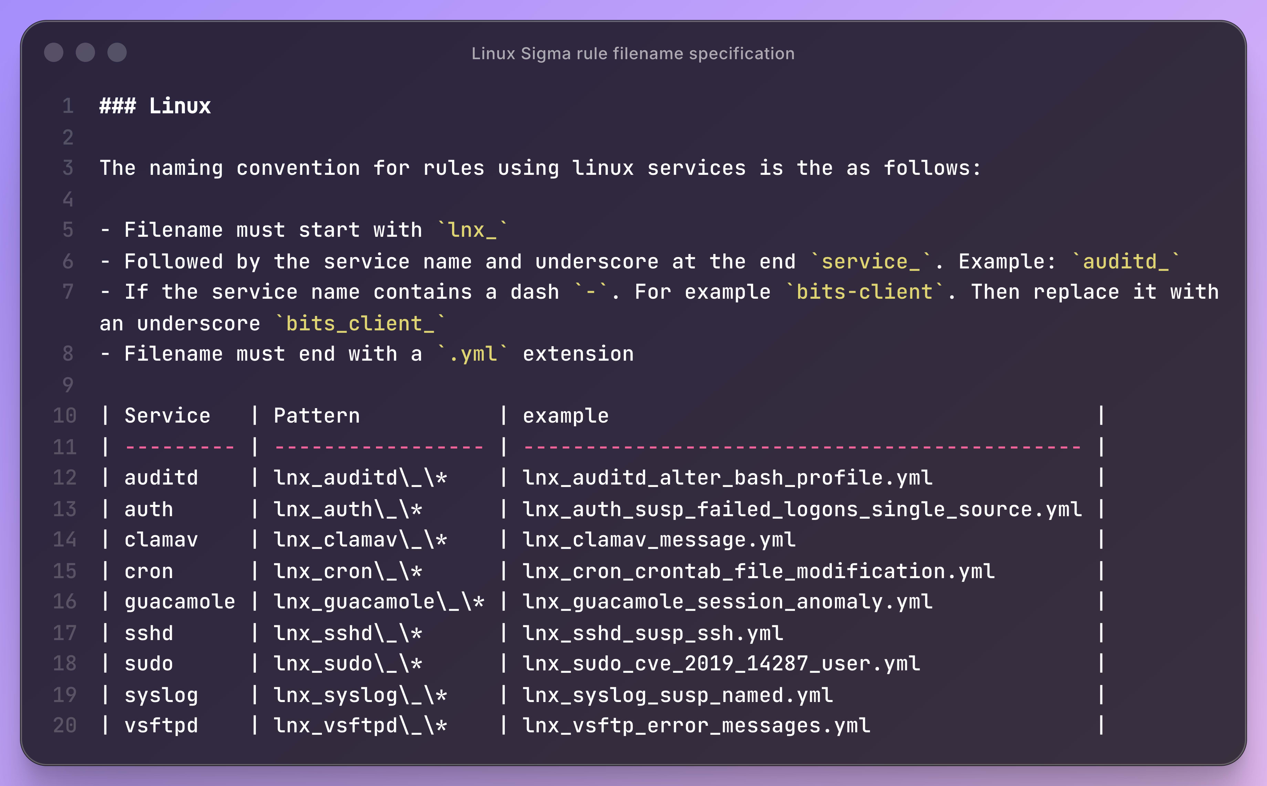
Task: Click lnx_auditd_alter_bash_profile.yml filename
Action: [x=727, y=478]
